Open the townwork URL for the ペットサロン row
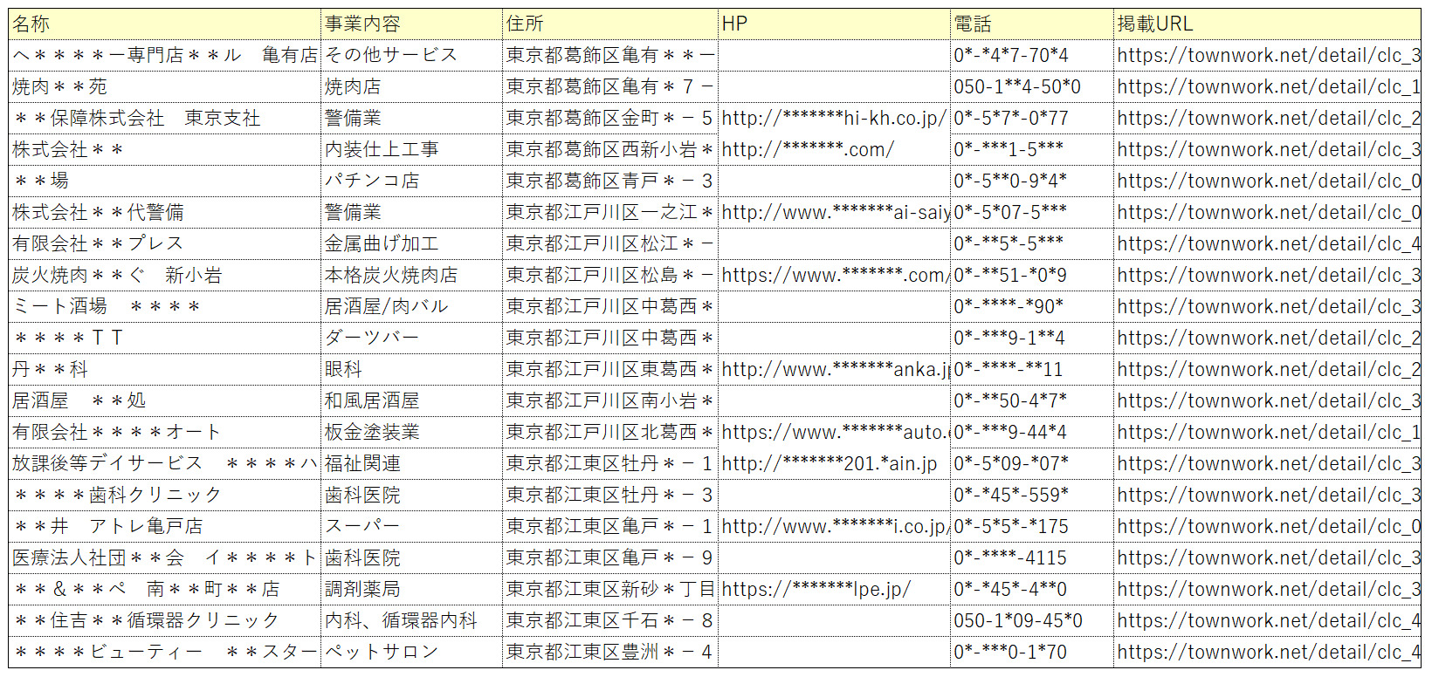This screenshot has width=1432, height=677. coord(1268,653)
